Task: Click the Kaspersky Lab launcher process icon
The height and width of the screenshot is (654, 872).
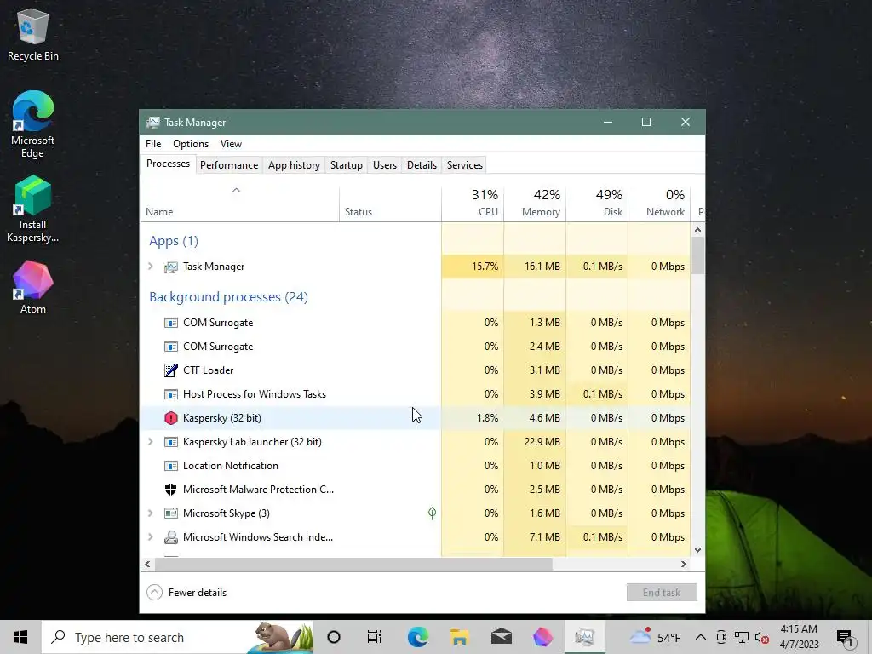Action: point(170,442)
